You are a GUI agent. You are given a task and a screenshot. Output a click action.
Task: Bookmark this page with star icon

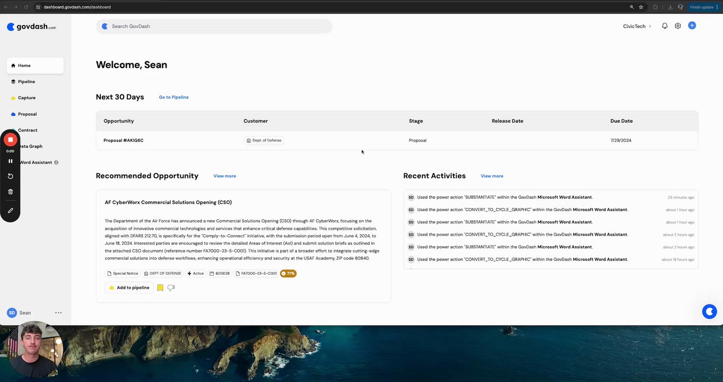[641, 7]
